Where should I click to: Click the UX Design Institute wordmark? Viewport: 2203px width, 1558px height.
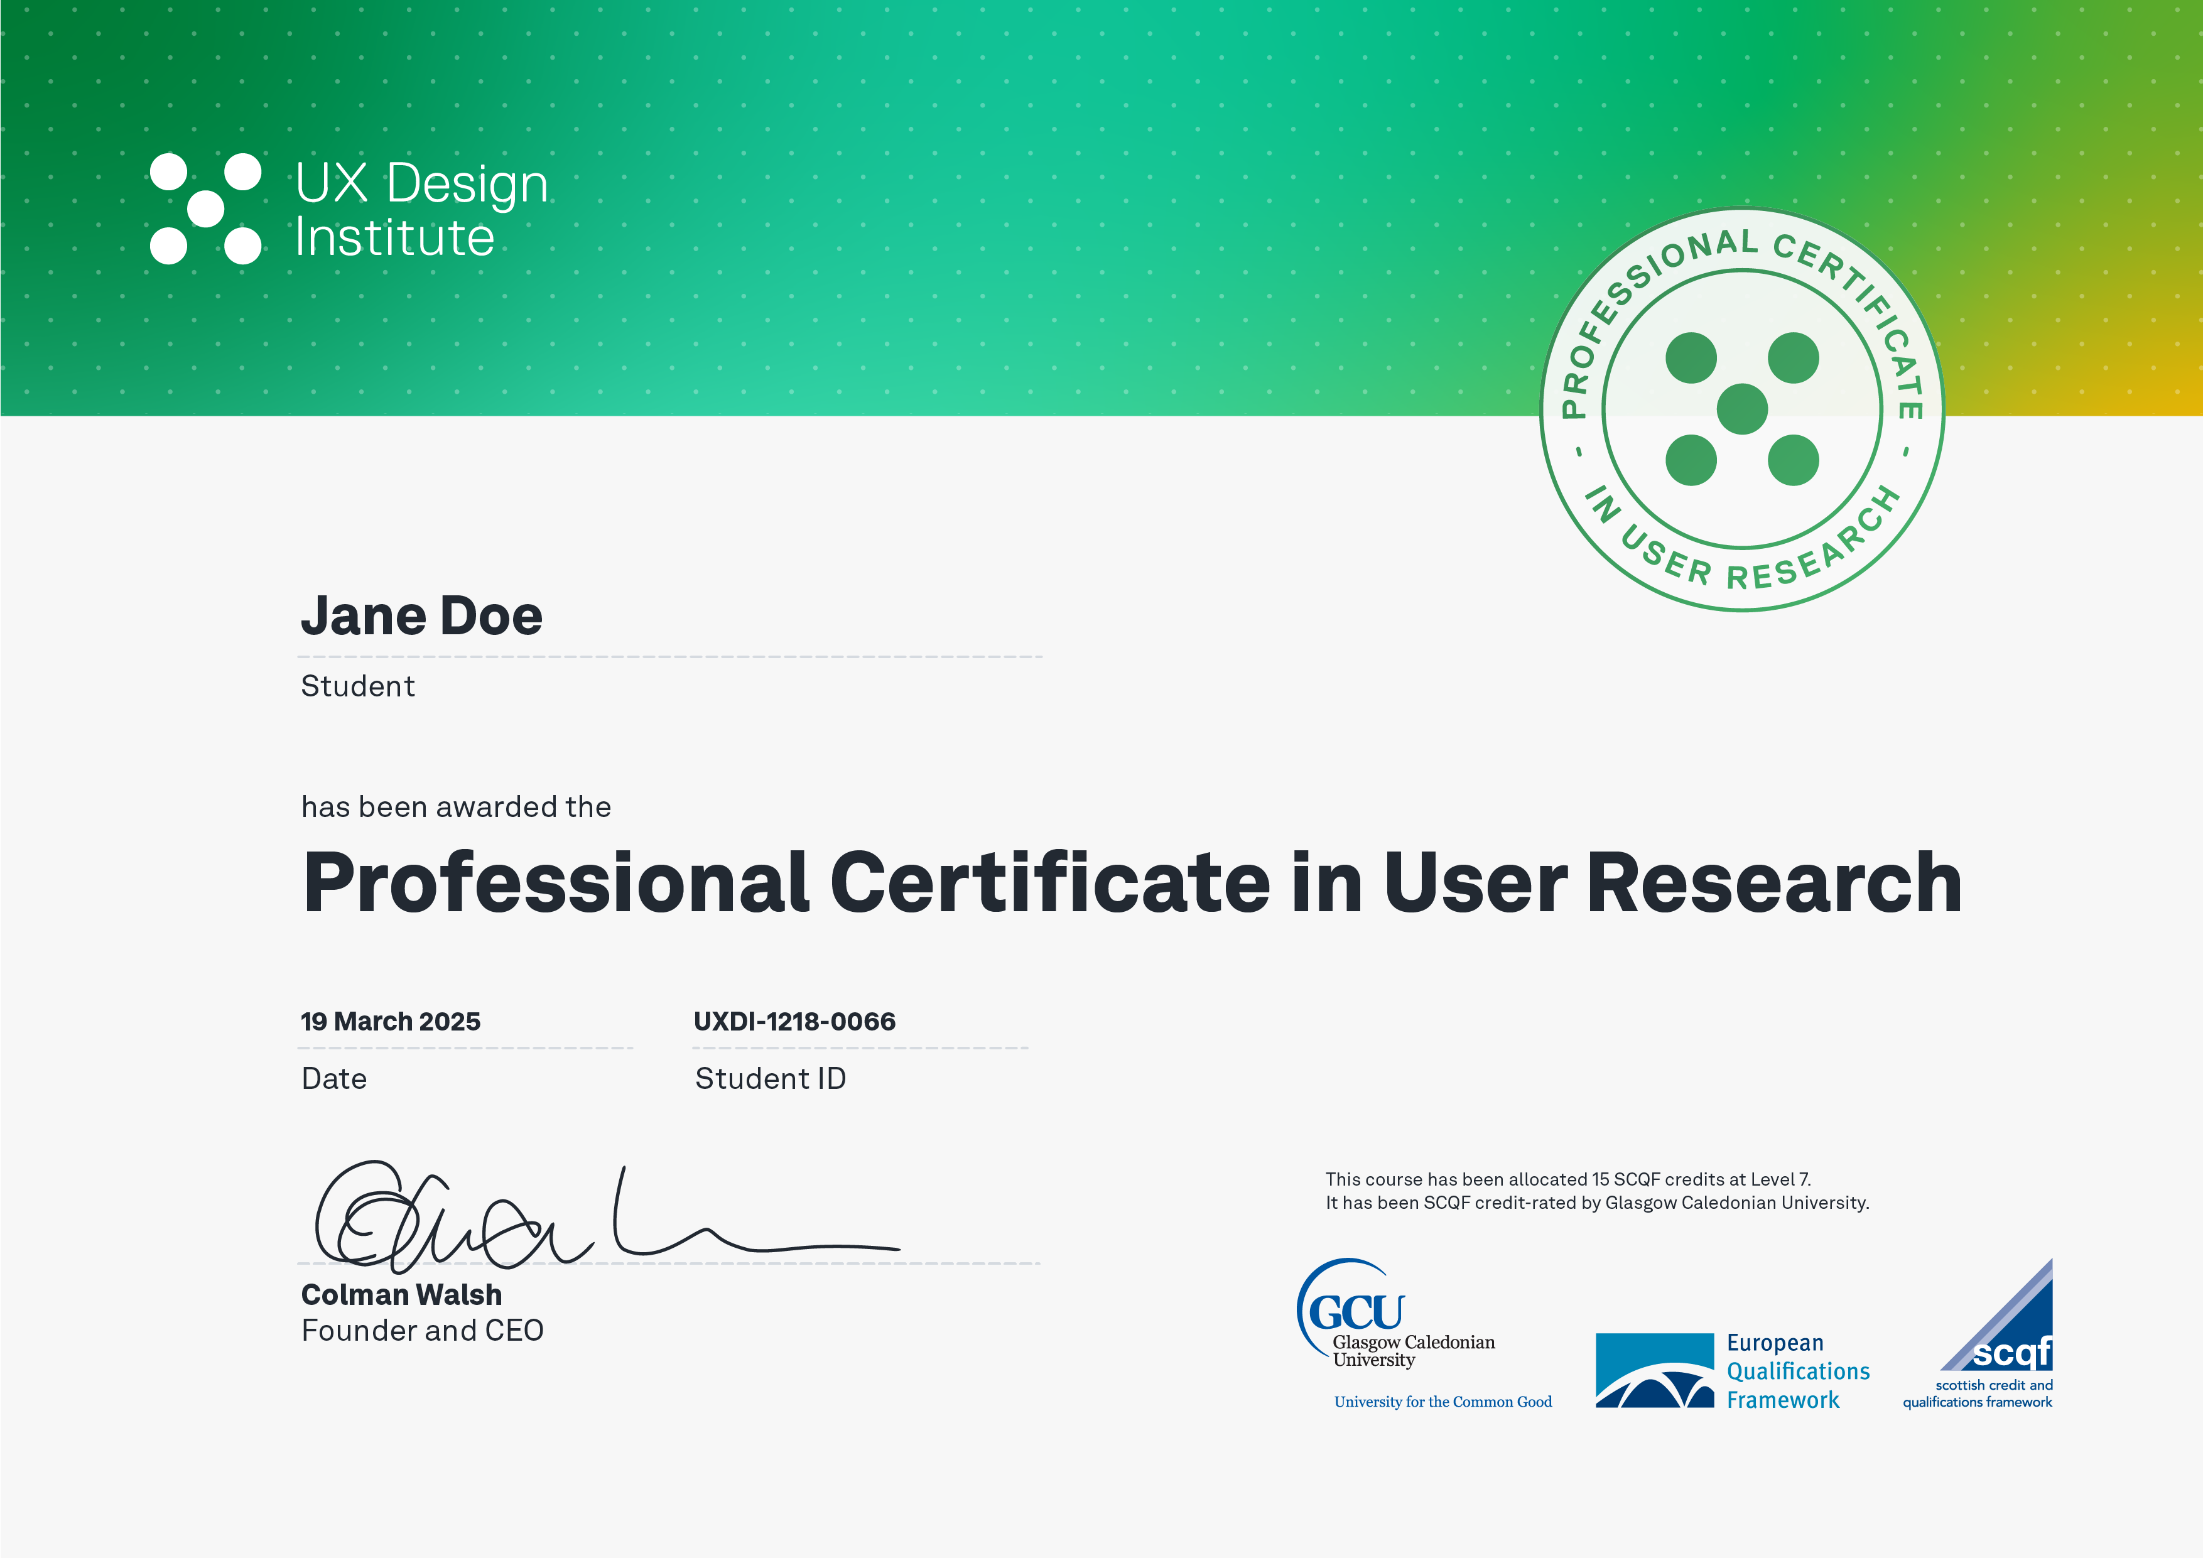click(x=421, y=209)
